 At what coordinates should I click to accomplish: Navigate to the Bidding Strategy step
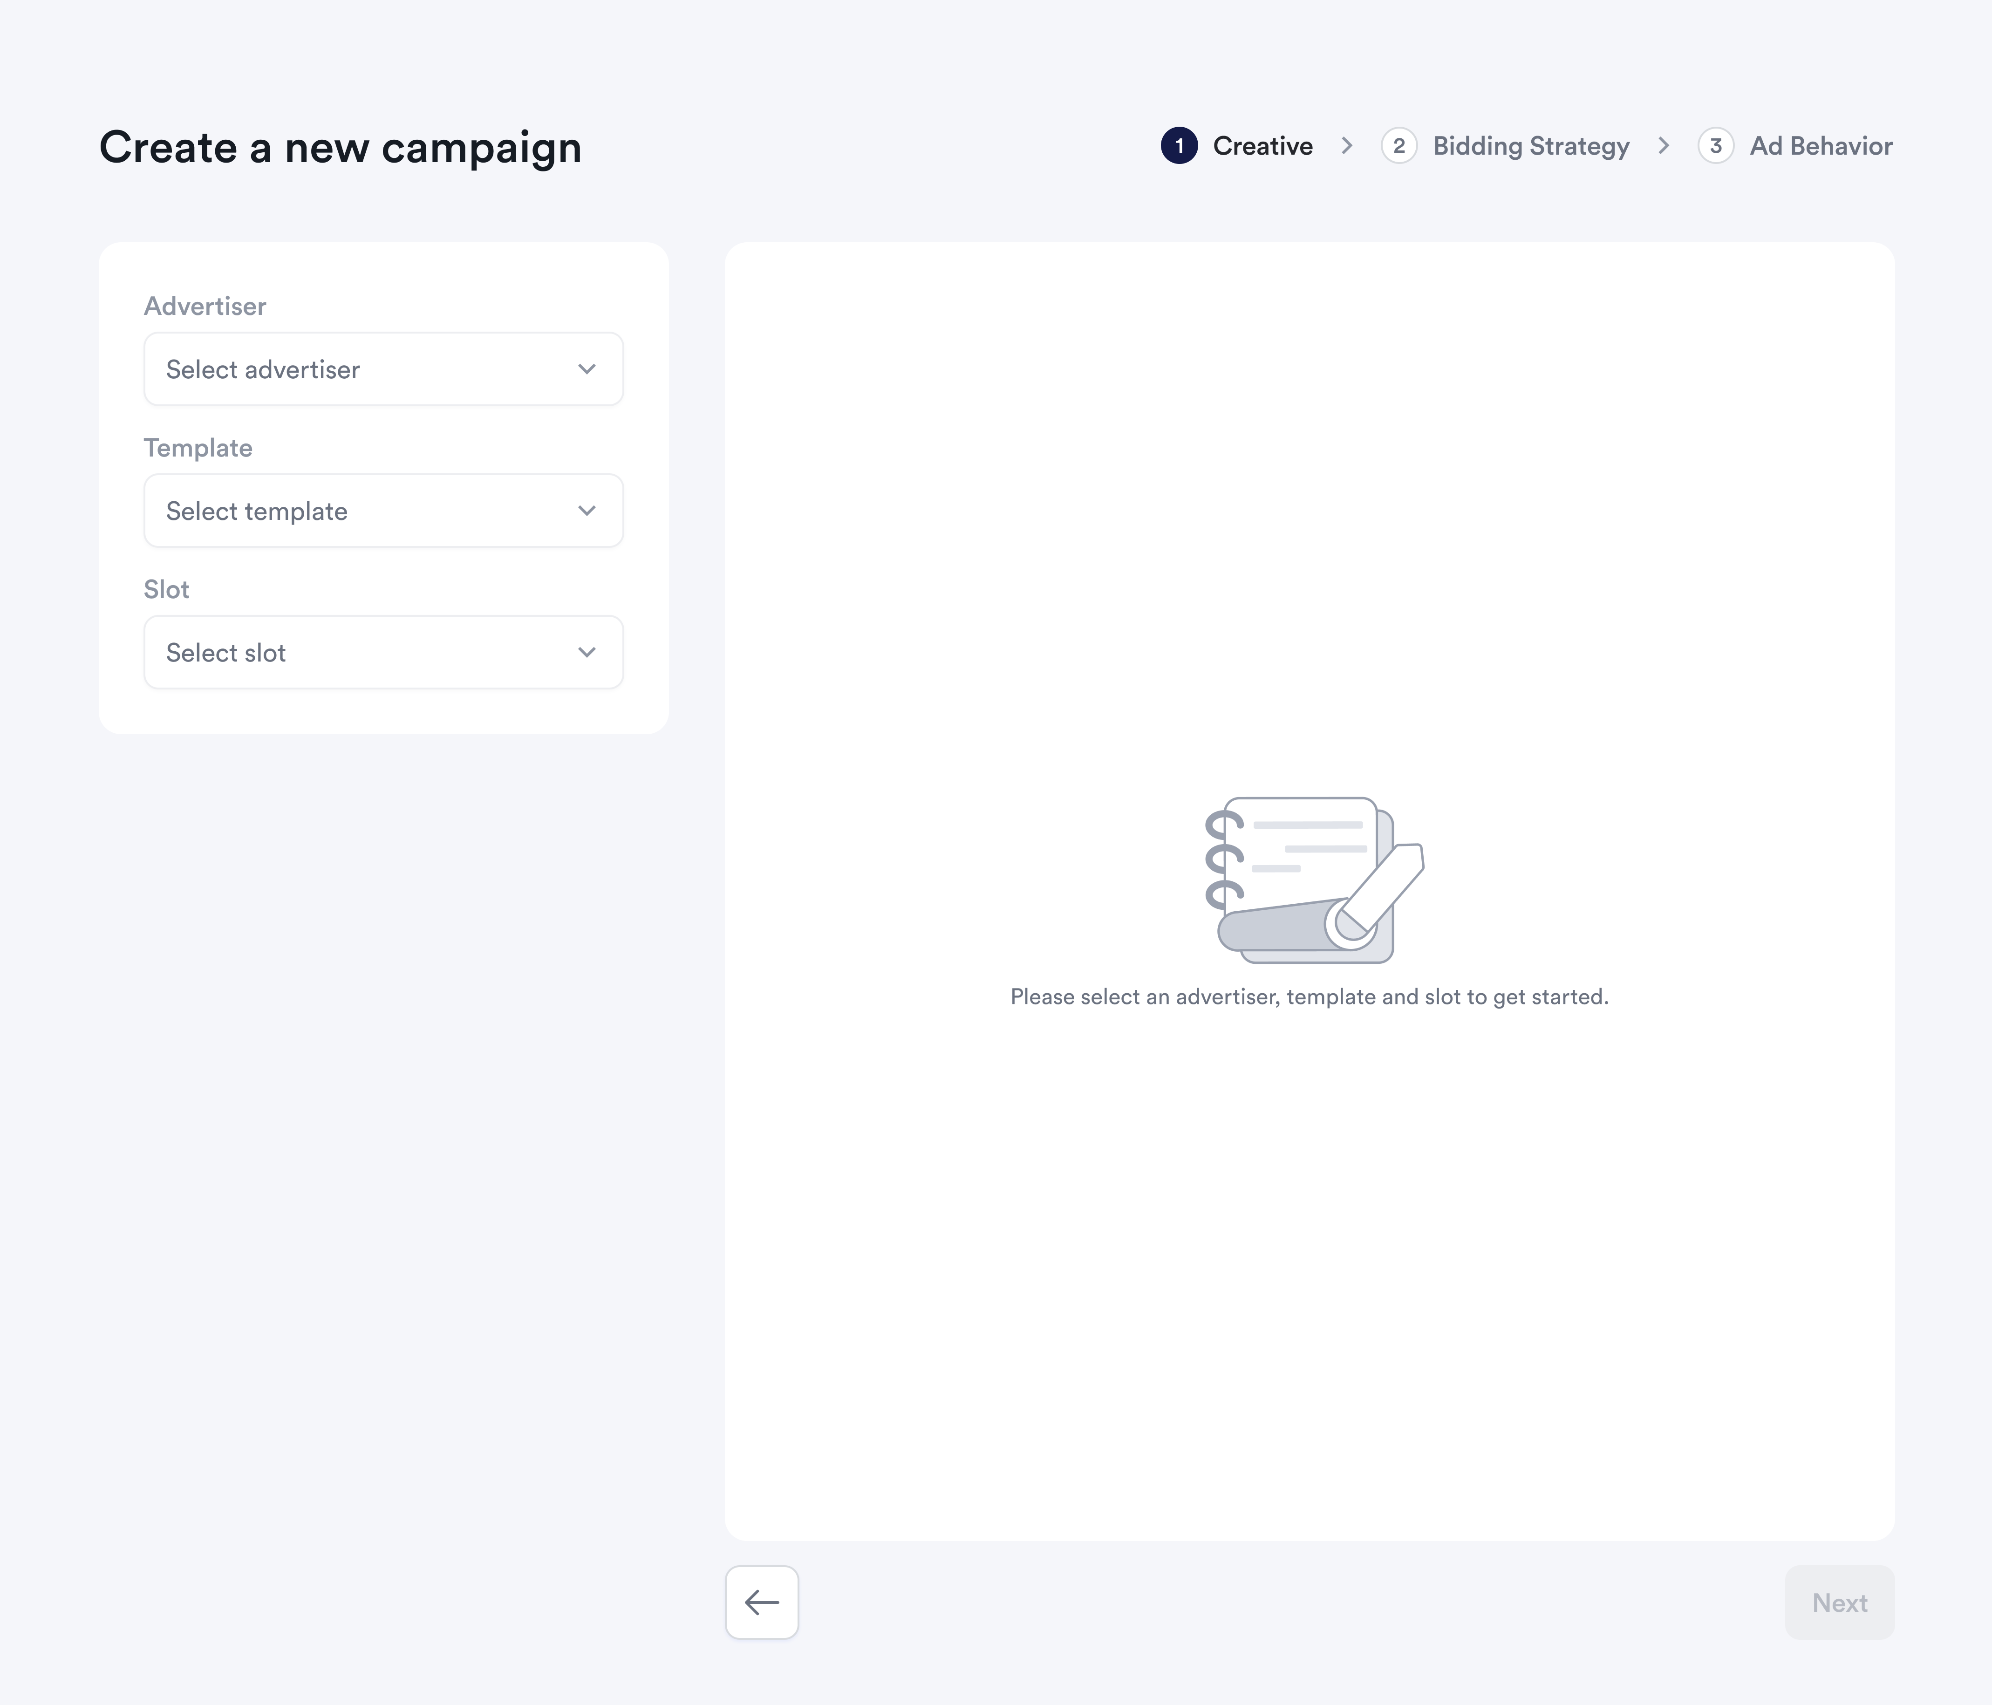[x=1530, y=145]
